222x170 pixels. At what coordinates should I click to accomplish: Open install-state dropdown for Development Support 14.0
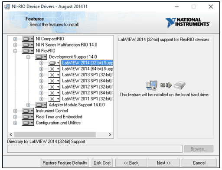click(41, 57)
